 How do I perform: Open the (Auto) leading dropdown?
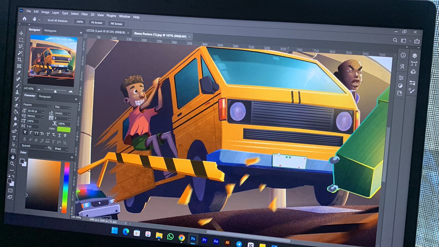pos(63,113)
